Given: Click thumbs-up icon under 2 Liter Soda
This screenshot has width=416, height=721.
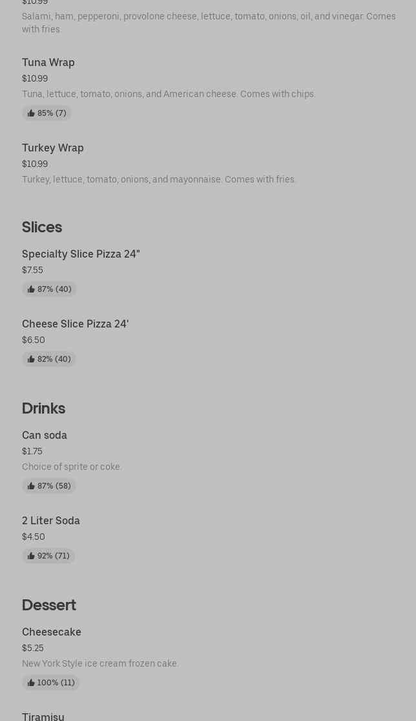Looking at the screenshot, I should click(31, 556).
